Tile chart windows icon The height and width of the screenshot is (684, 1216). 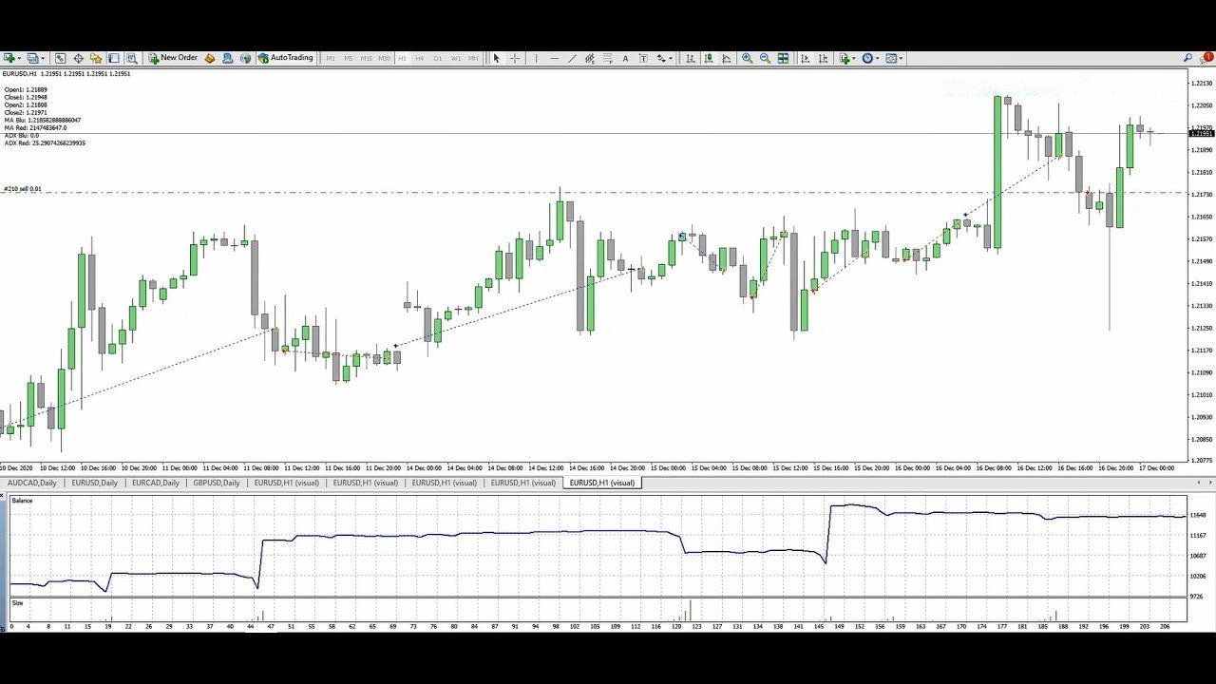pos(783,58)
